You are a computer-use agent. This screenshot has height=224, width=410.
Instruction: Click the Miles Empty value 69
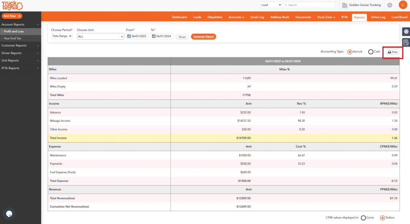tap(249, 87)
